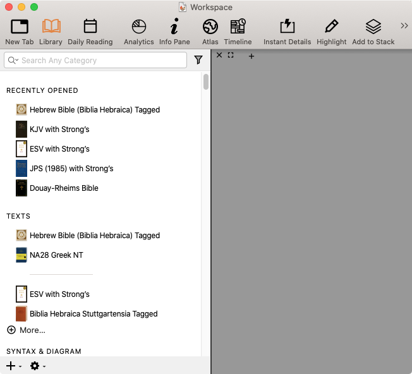Click the Search Any Category field

(101, 60)
